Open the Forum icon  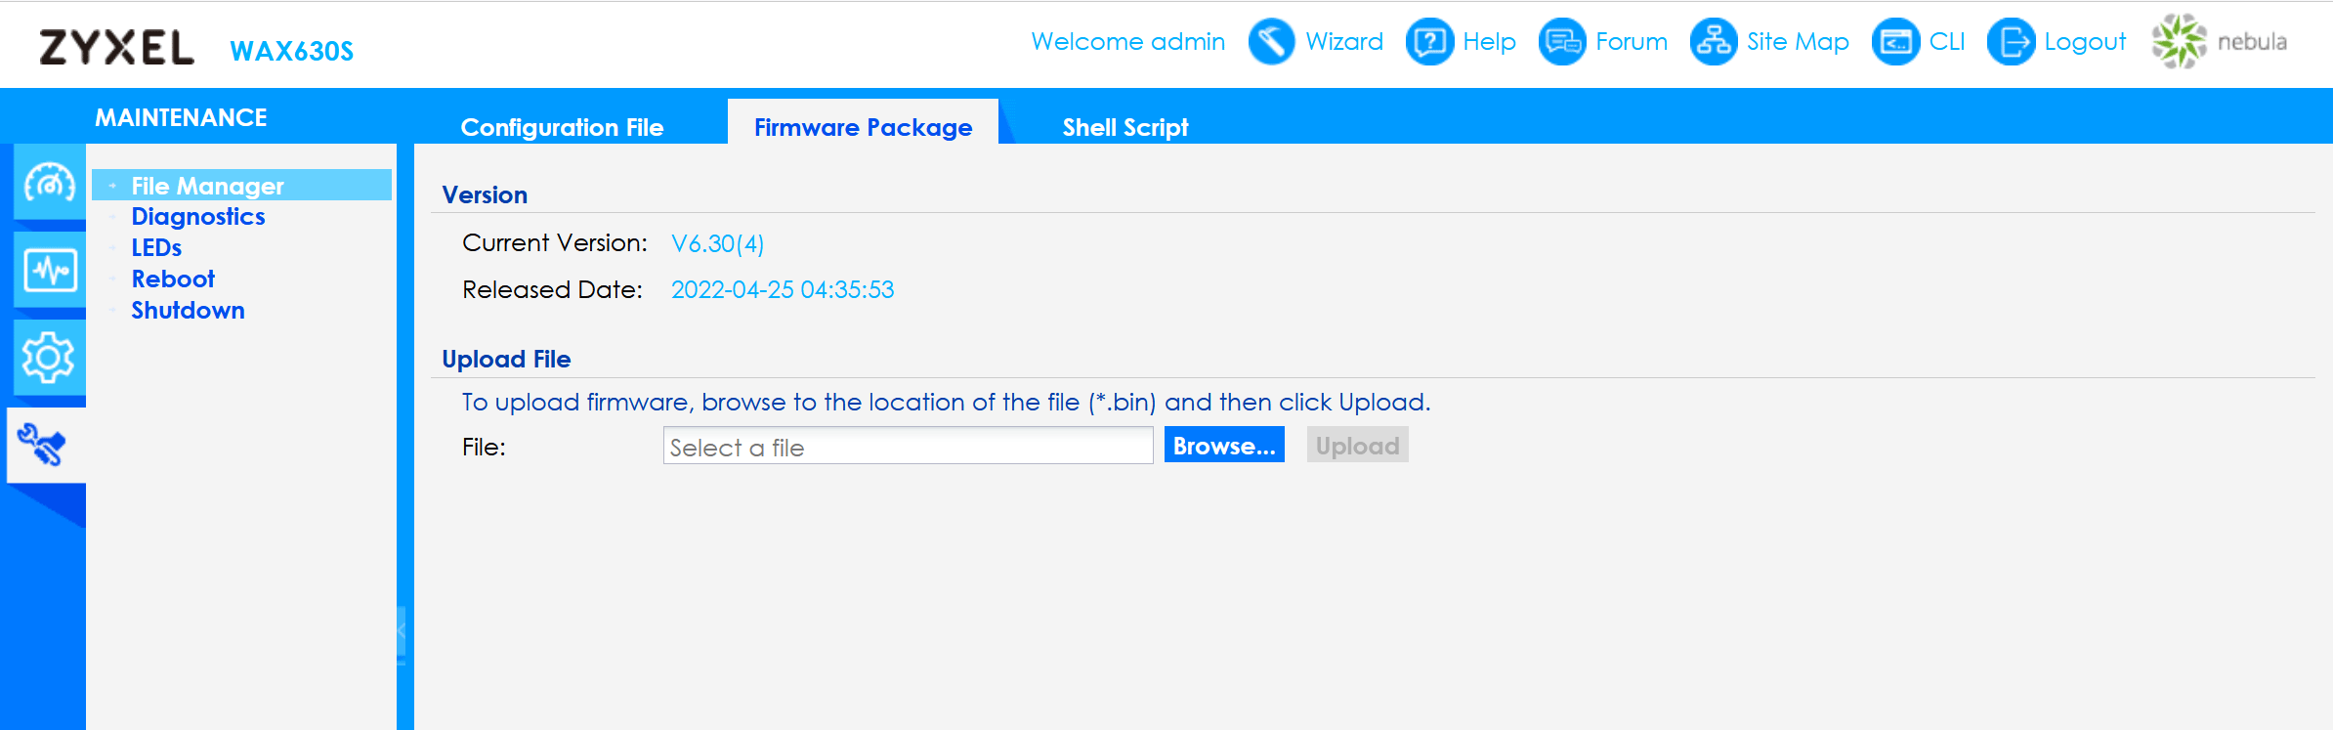1561,42
